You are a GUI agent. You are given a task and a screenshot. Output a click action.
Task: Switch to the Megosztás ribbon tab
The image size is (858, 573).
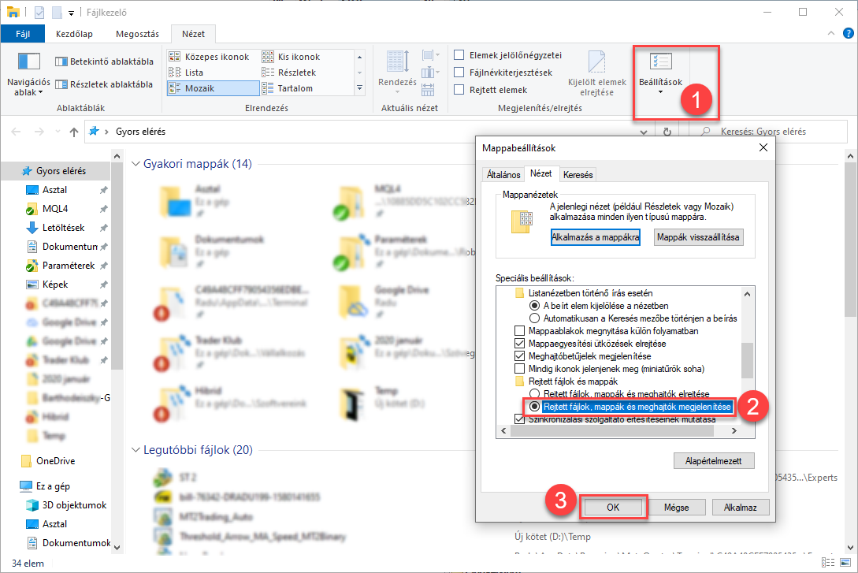(x=137, y=34)
